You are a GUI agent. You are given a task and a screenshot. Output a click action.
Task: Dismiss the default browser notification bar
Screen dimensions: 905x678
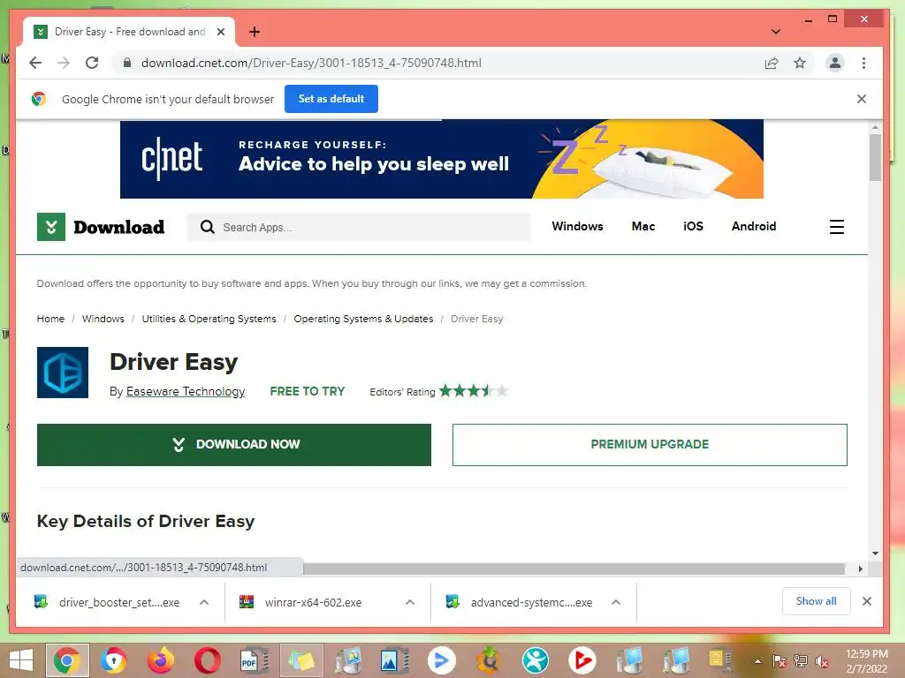coord(862,99)
